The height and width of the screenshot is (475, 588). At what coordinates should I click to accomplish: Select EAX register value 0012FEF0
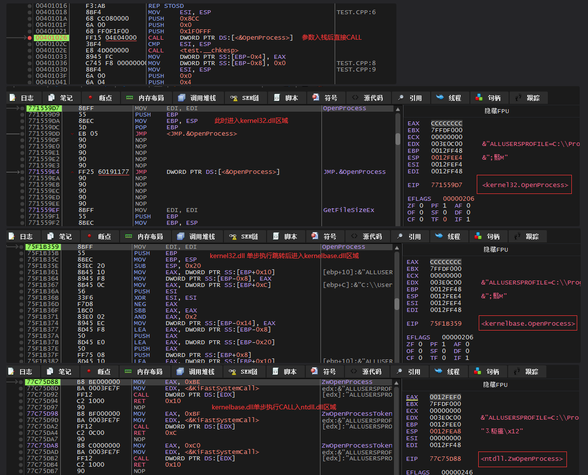click(445, 397)
